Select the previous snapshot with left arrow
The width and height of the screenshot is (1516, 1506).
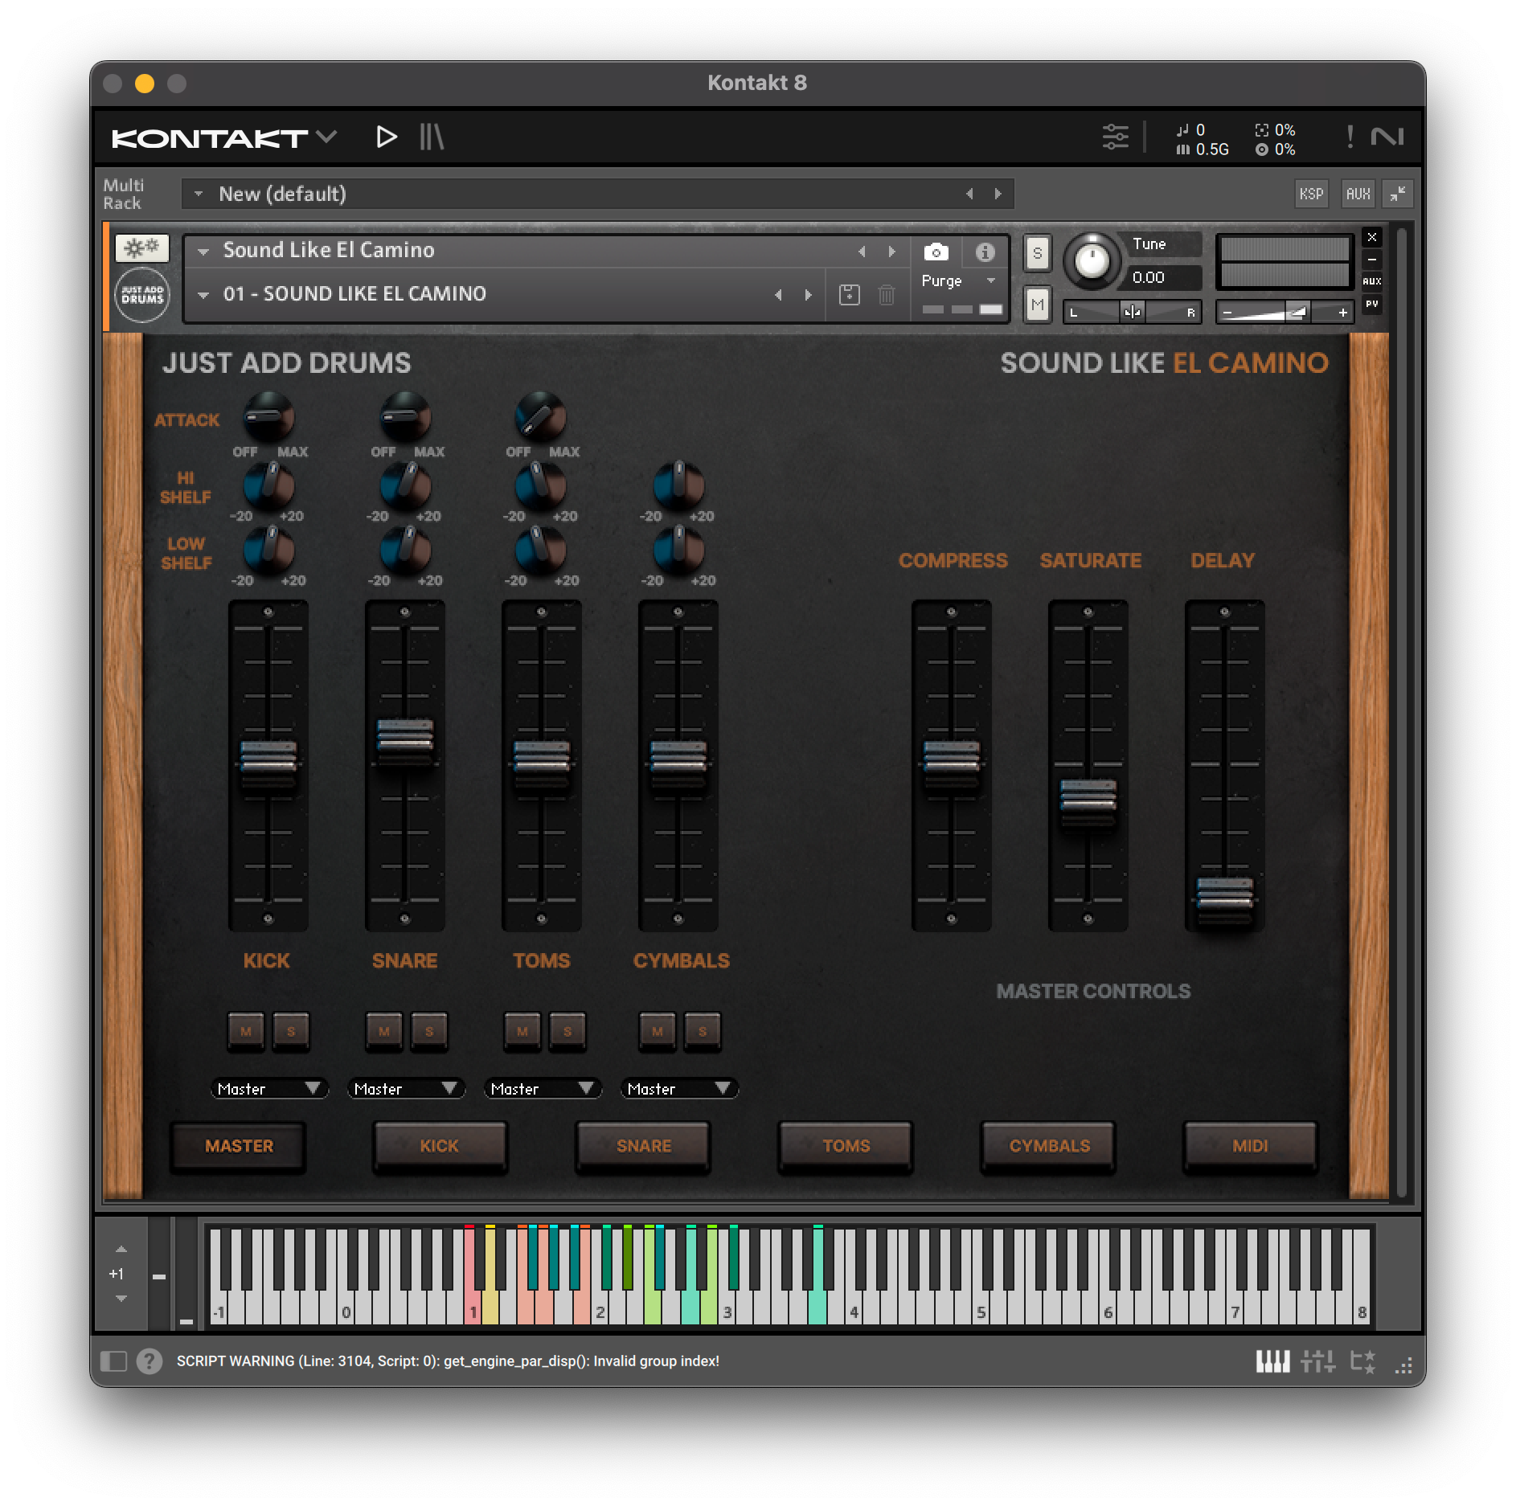tap(778, 295)
